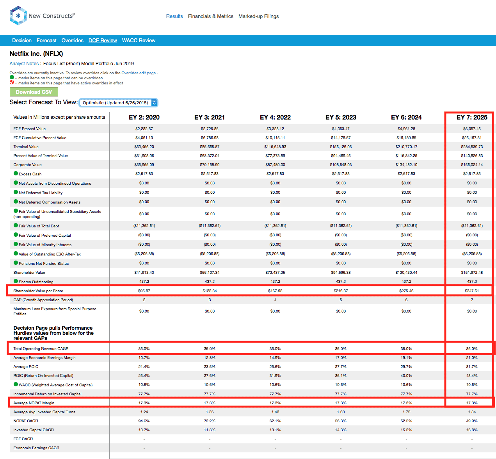This screenshot has height=459, width=496.
Task: Click the $284,539.73 Terminal Value for 2025
Action: click(472, 147)
